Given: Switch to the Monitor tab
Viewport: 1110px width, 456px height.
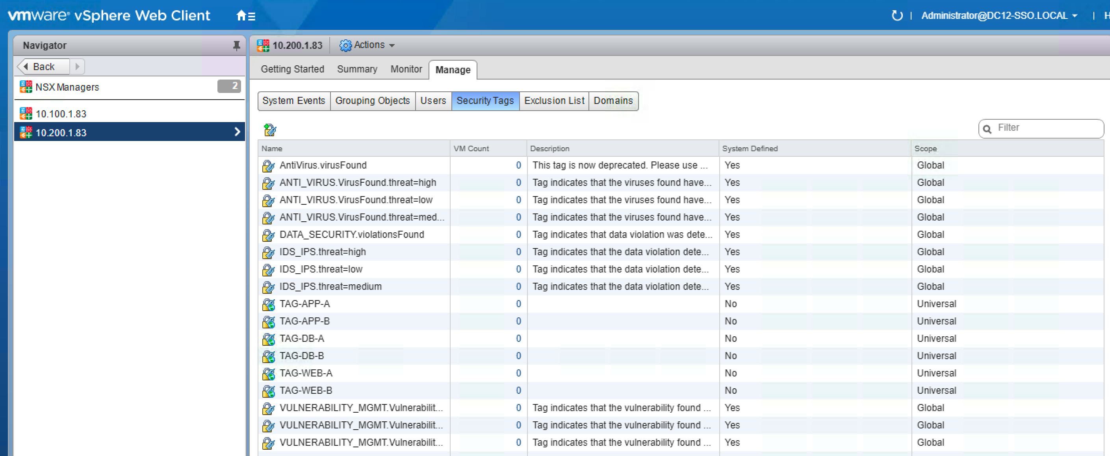Looking at the screenshot, I should point(406,69).
